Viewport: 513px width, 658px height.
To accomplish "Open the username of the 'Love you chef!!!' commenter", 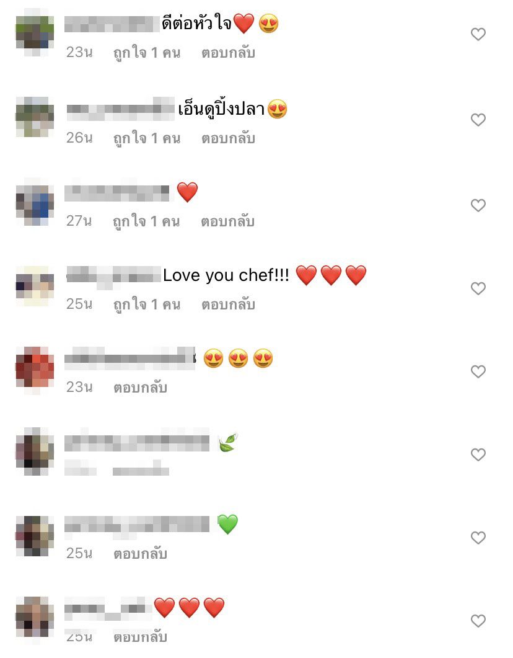I will tap(113, 276).
